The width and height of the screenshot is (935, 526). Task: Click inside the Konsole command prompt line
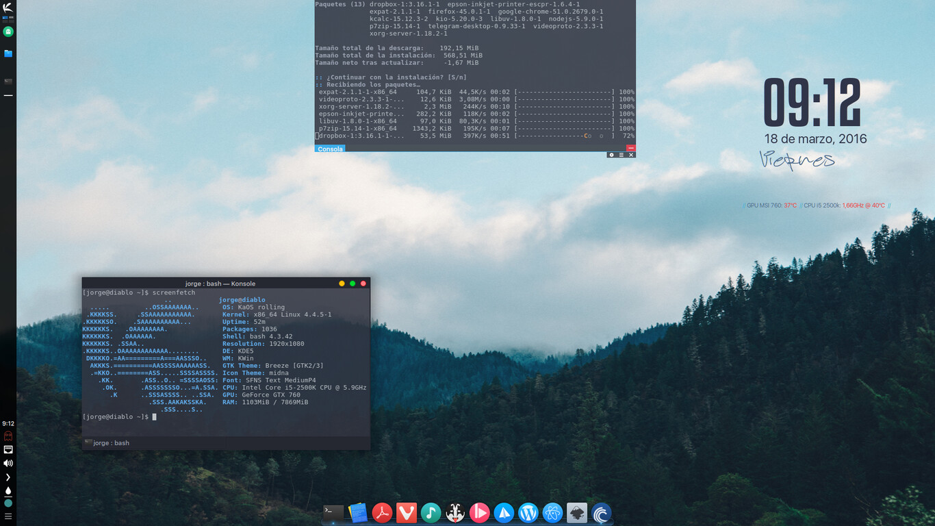[x=153, y=416]
